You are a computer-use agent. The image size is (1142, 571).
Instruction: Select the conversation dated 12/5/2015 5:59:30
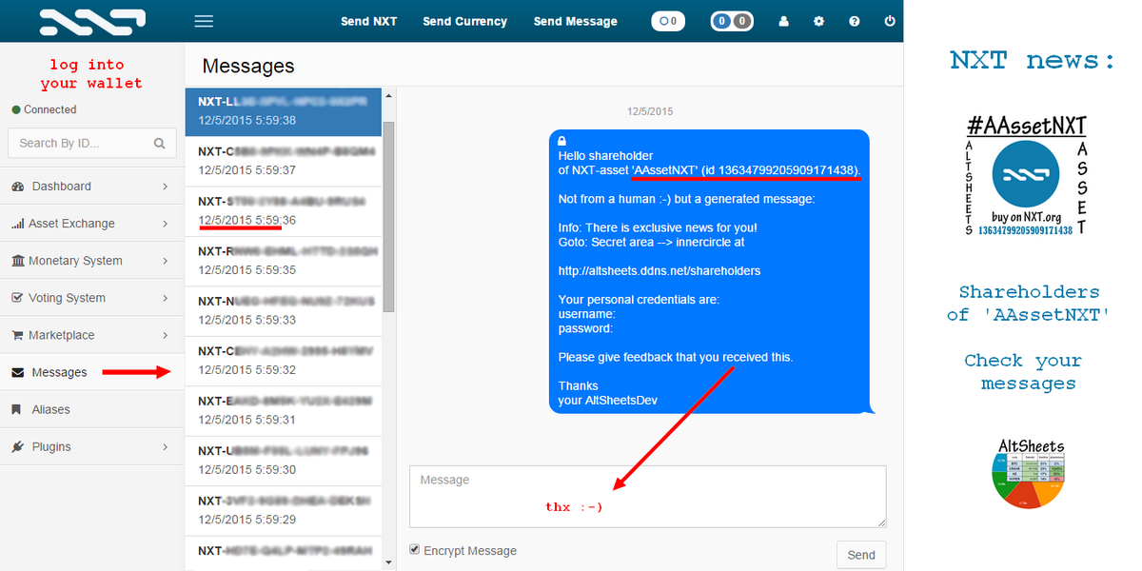[284, 460]
